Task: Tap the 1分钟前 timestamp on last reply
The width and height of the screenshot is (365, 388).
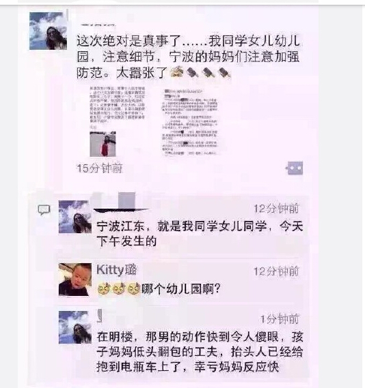Action: [x=280, y=319]
